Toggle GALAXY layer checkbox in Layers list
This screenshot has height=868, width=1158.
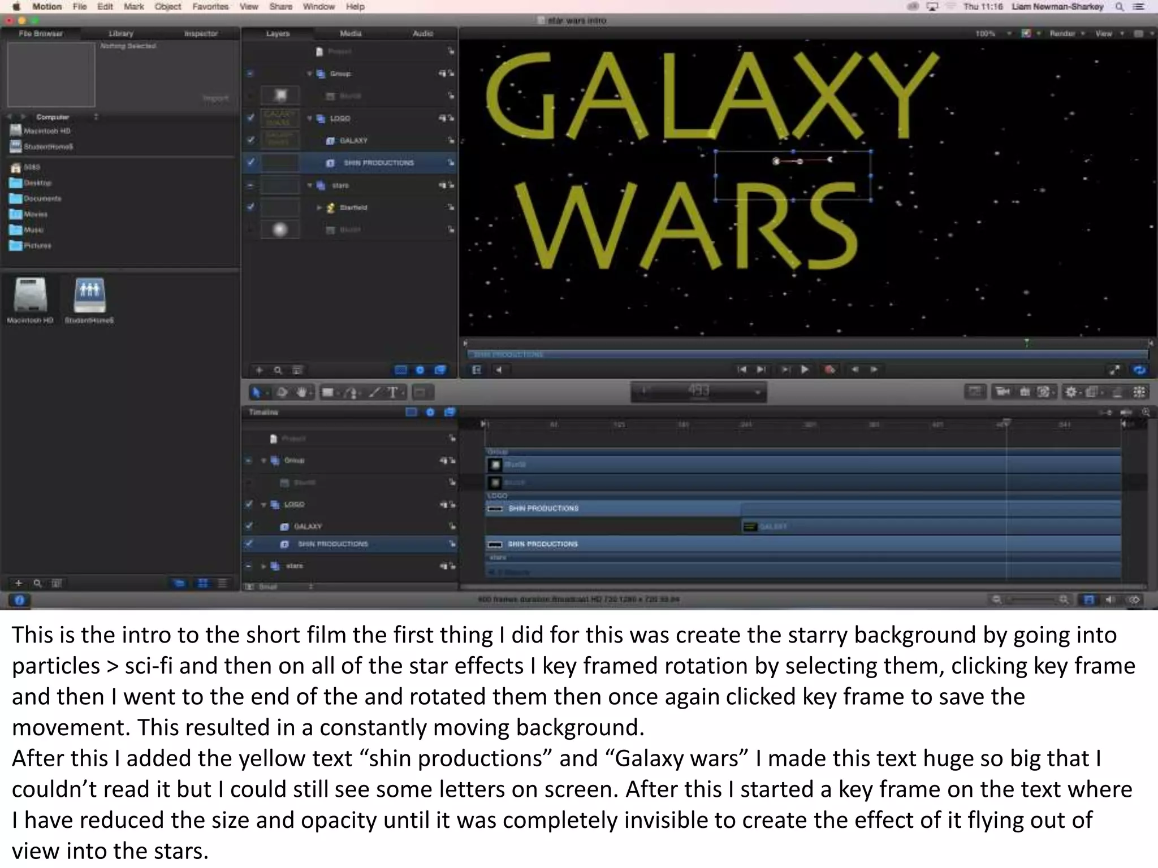coord(250,140)
